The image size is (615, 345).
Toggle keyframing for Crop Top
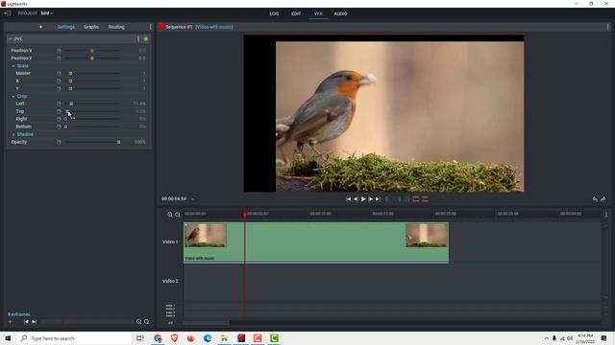(59, 111)
